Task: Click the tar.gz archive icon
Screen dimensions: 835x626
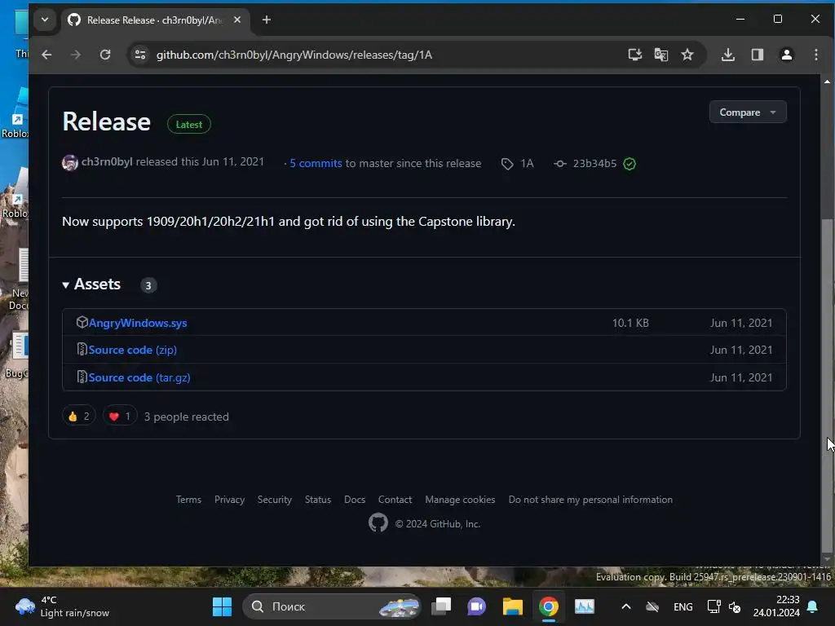Action: tap(82, 377)
